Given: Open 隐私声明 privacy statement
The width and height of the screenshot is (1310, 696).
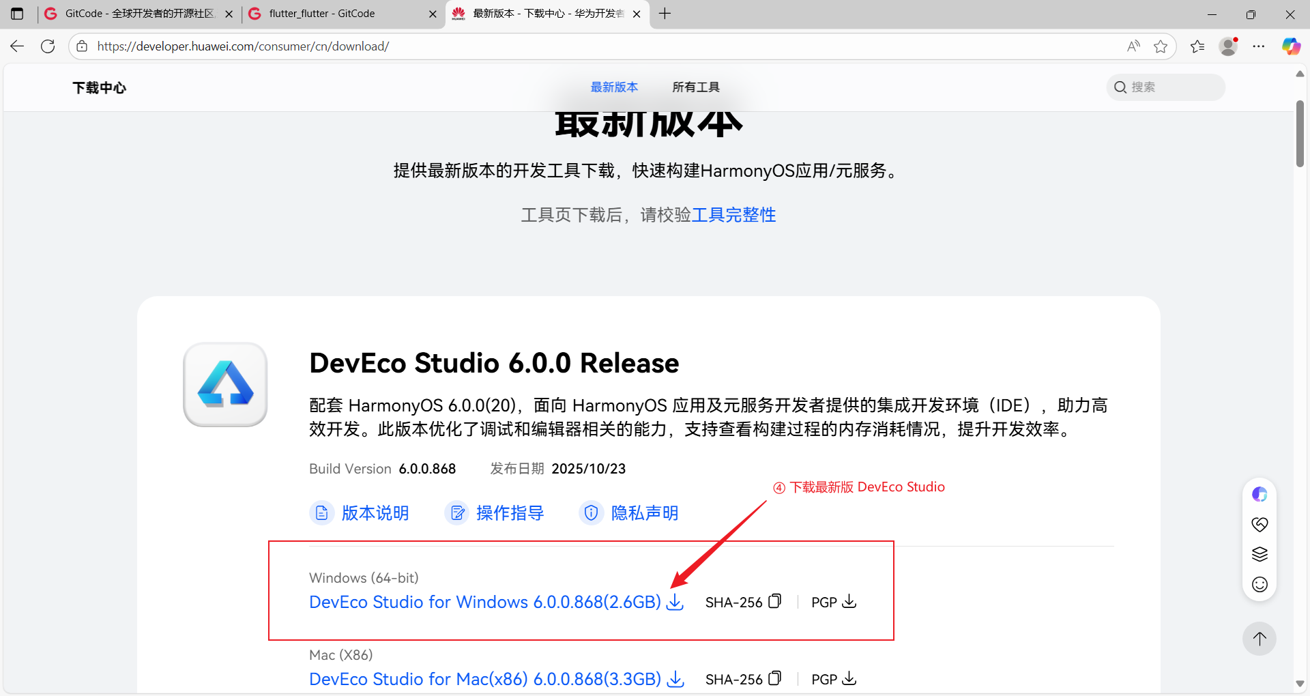Looking at the screenshot, I should click(645, 513).
